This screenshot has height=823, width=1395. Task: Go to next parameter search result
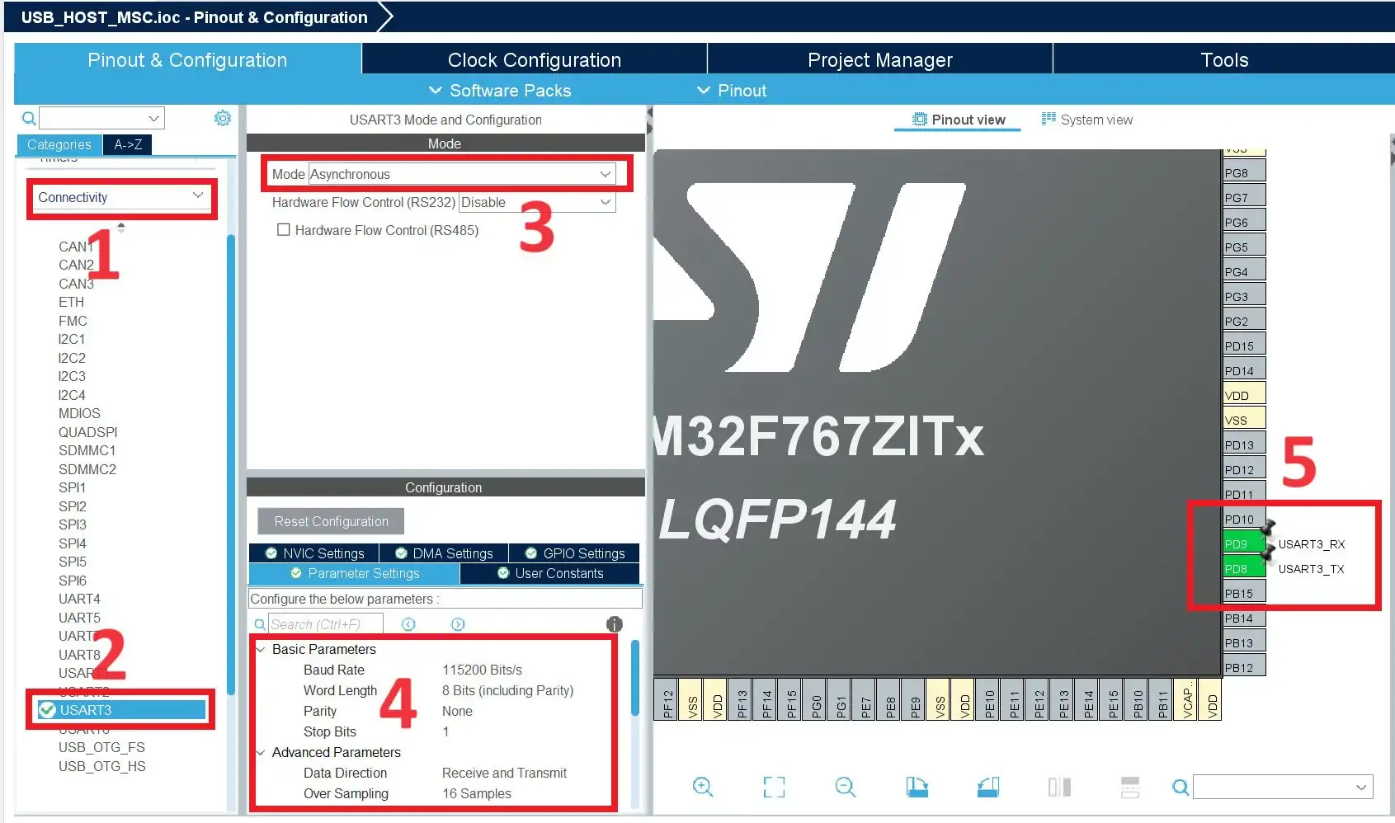point(458,624)
